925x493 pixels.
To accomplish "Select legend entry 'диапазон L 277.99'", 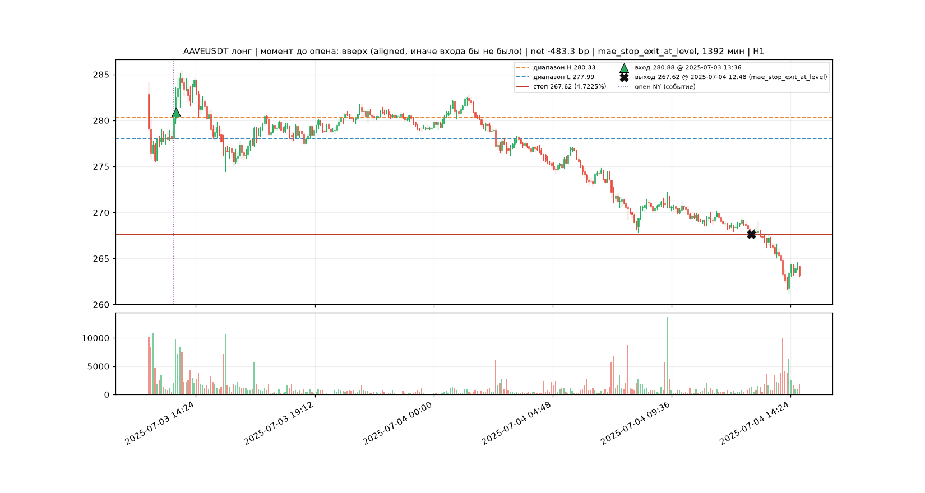I will click(563, 77).
